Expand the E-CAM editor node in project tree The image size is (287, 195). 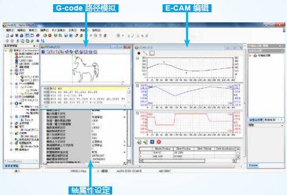click(x=11, y=97)
